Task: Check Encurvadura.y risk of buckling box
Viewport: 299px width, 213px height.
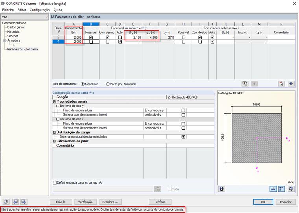Action: tap(183, 110)
